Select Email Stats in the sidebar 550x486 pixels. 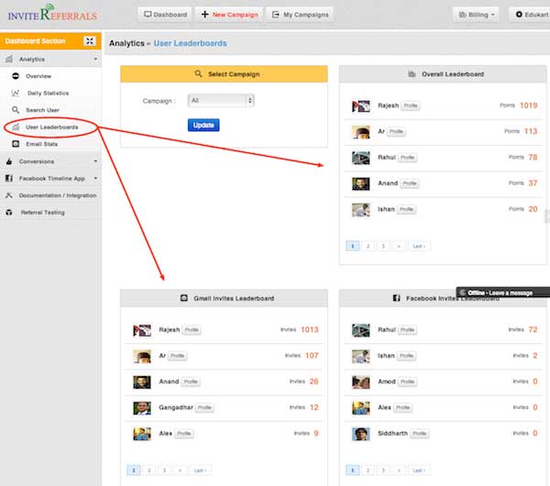pyautogui.click(x=41, y=144)
